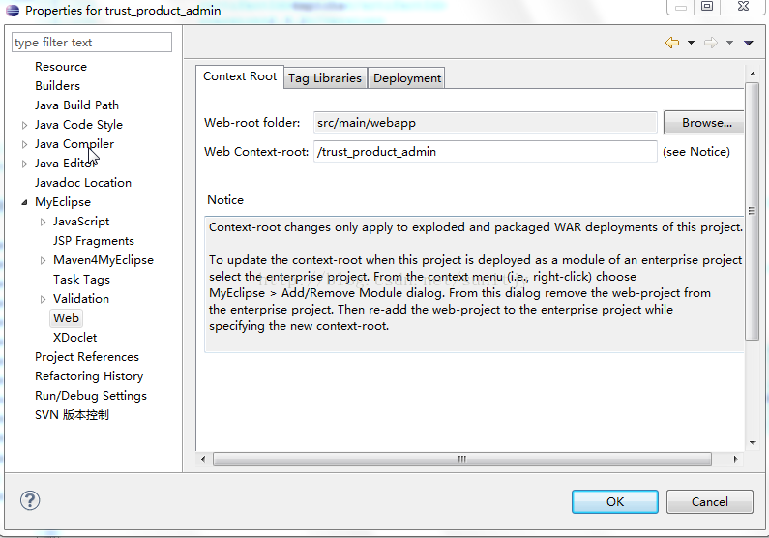
Task: Select Builders in the tree
Action: (x=57, y=86)
